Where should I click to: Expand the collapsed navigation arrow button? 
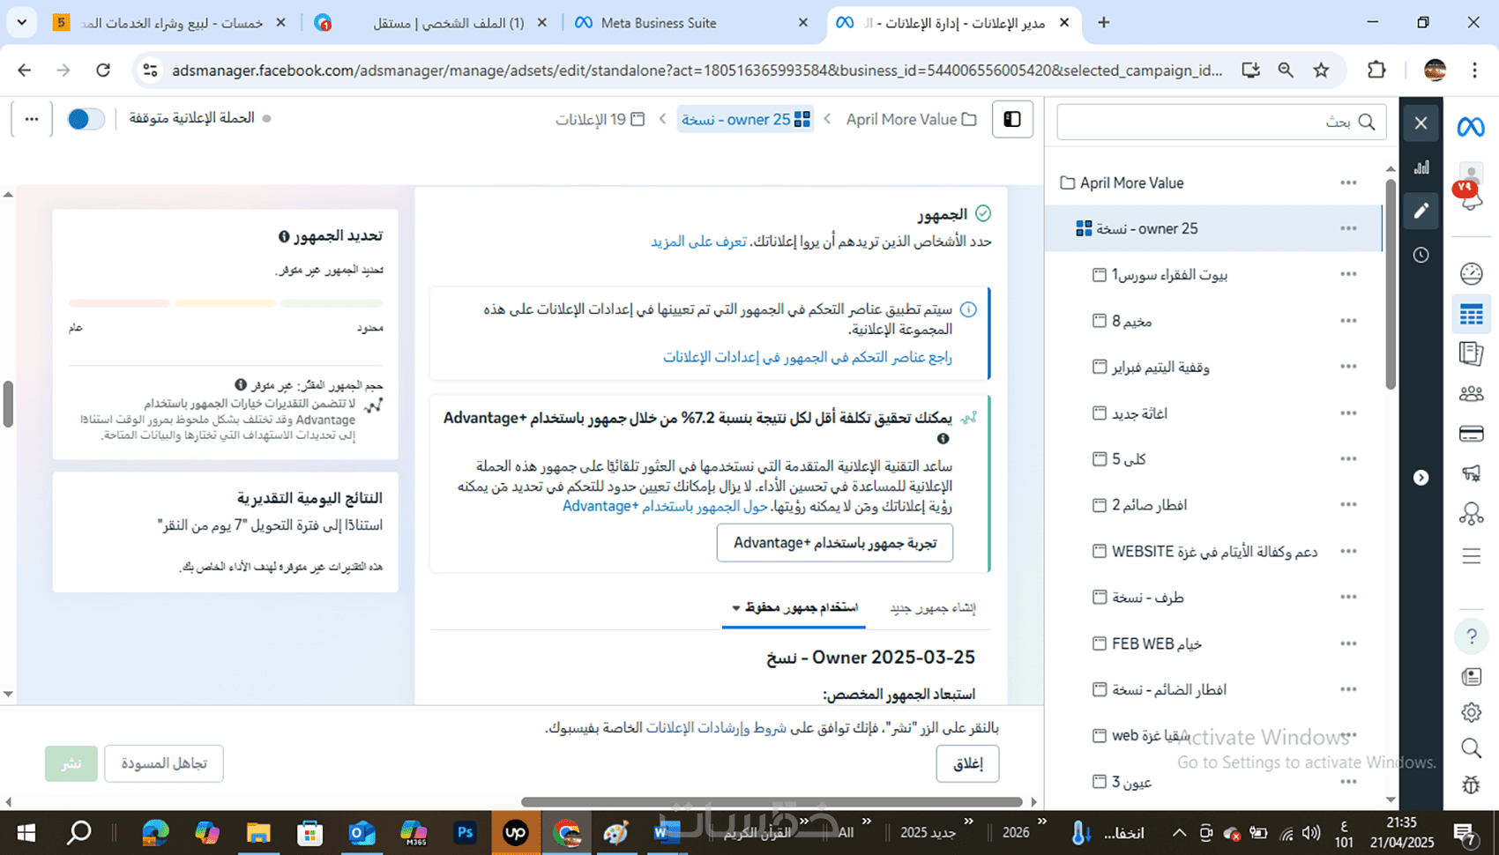point(1421,478)
